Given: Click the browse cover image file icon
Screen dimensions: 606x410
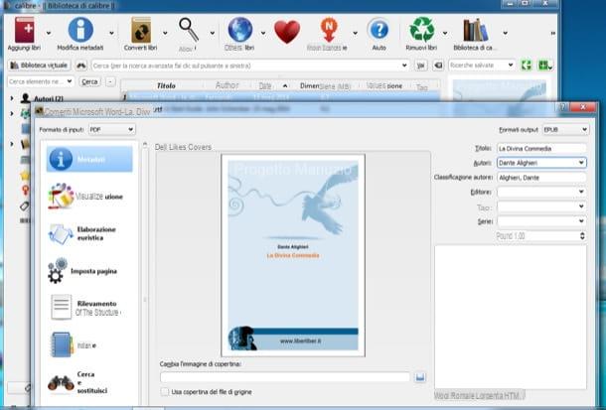Looking at the screenshot, I should pyautogui.click(x=420, y=377).
